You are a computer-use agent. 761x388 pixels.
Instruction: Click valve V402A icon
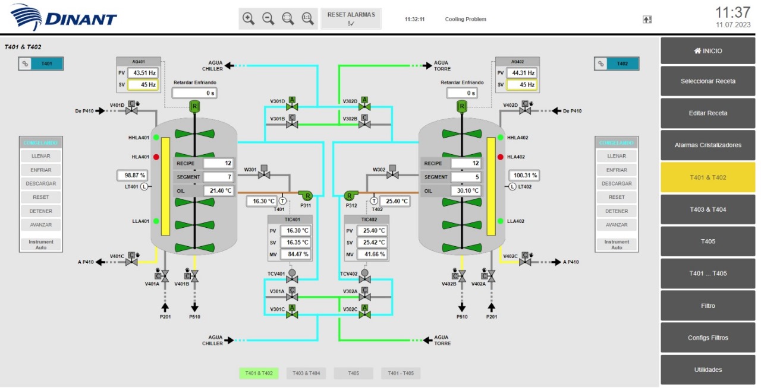(x=489, y=276)
